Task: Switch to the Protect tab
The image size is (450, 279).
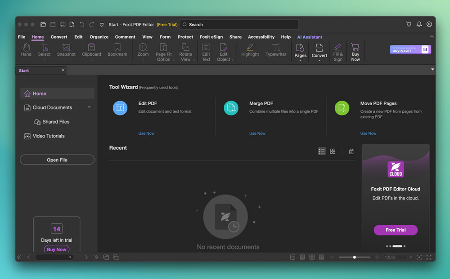Action: click(185, 37)
